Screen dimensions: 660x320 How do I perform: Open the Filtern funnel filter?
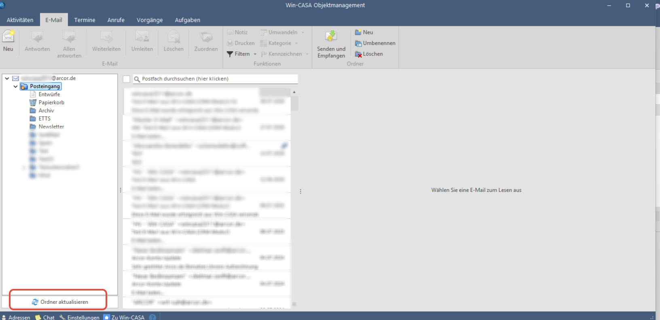point(230,54)
